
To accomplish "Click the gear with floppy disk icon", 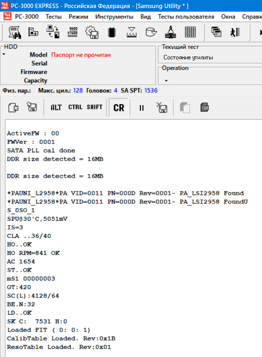I will pos(92,32).
